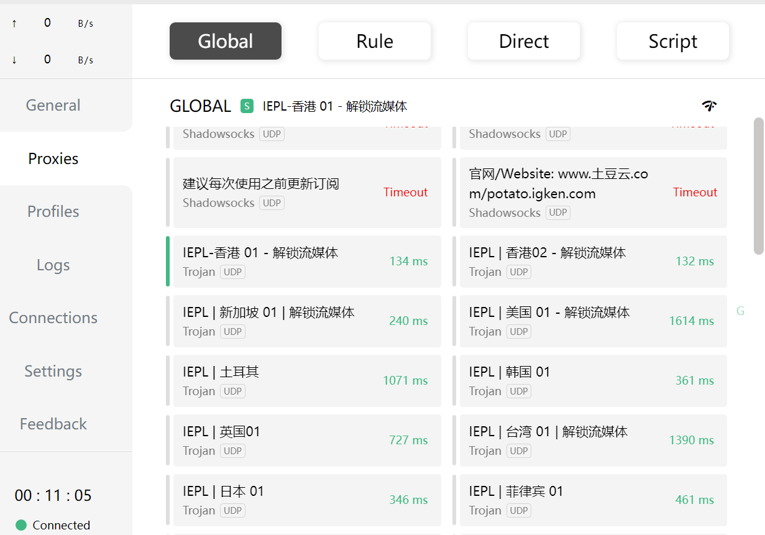The height and width of the screenshot is (535, 765).
Task: Run a latency test via the wifi icon
Action: pyautogui.click(x=709, y=106)
